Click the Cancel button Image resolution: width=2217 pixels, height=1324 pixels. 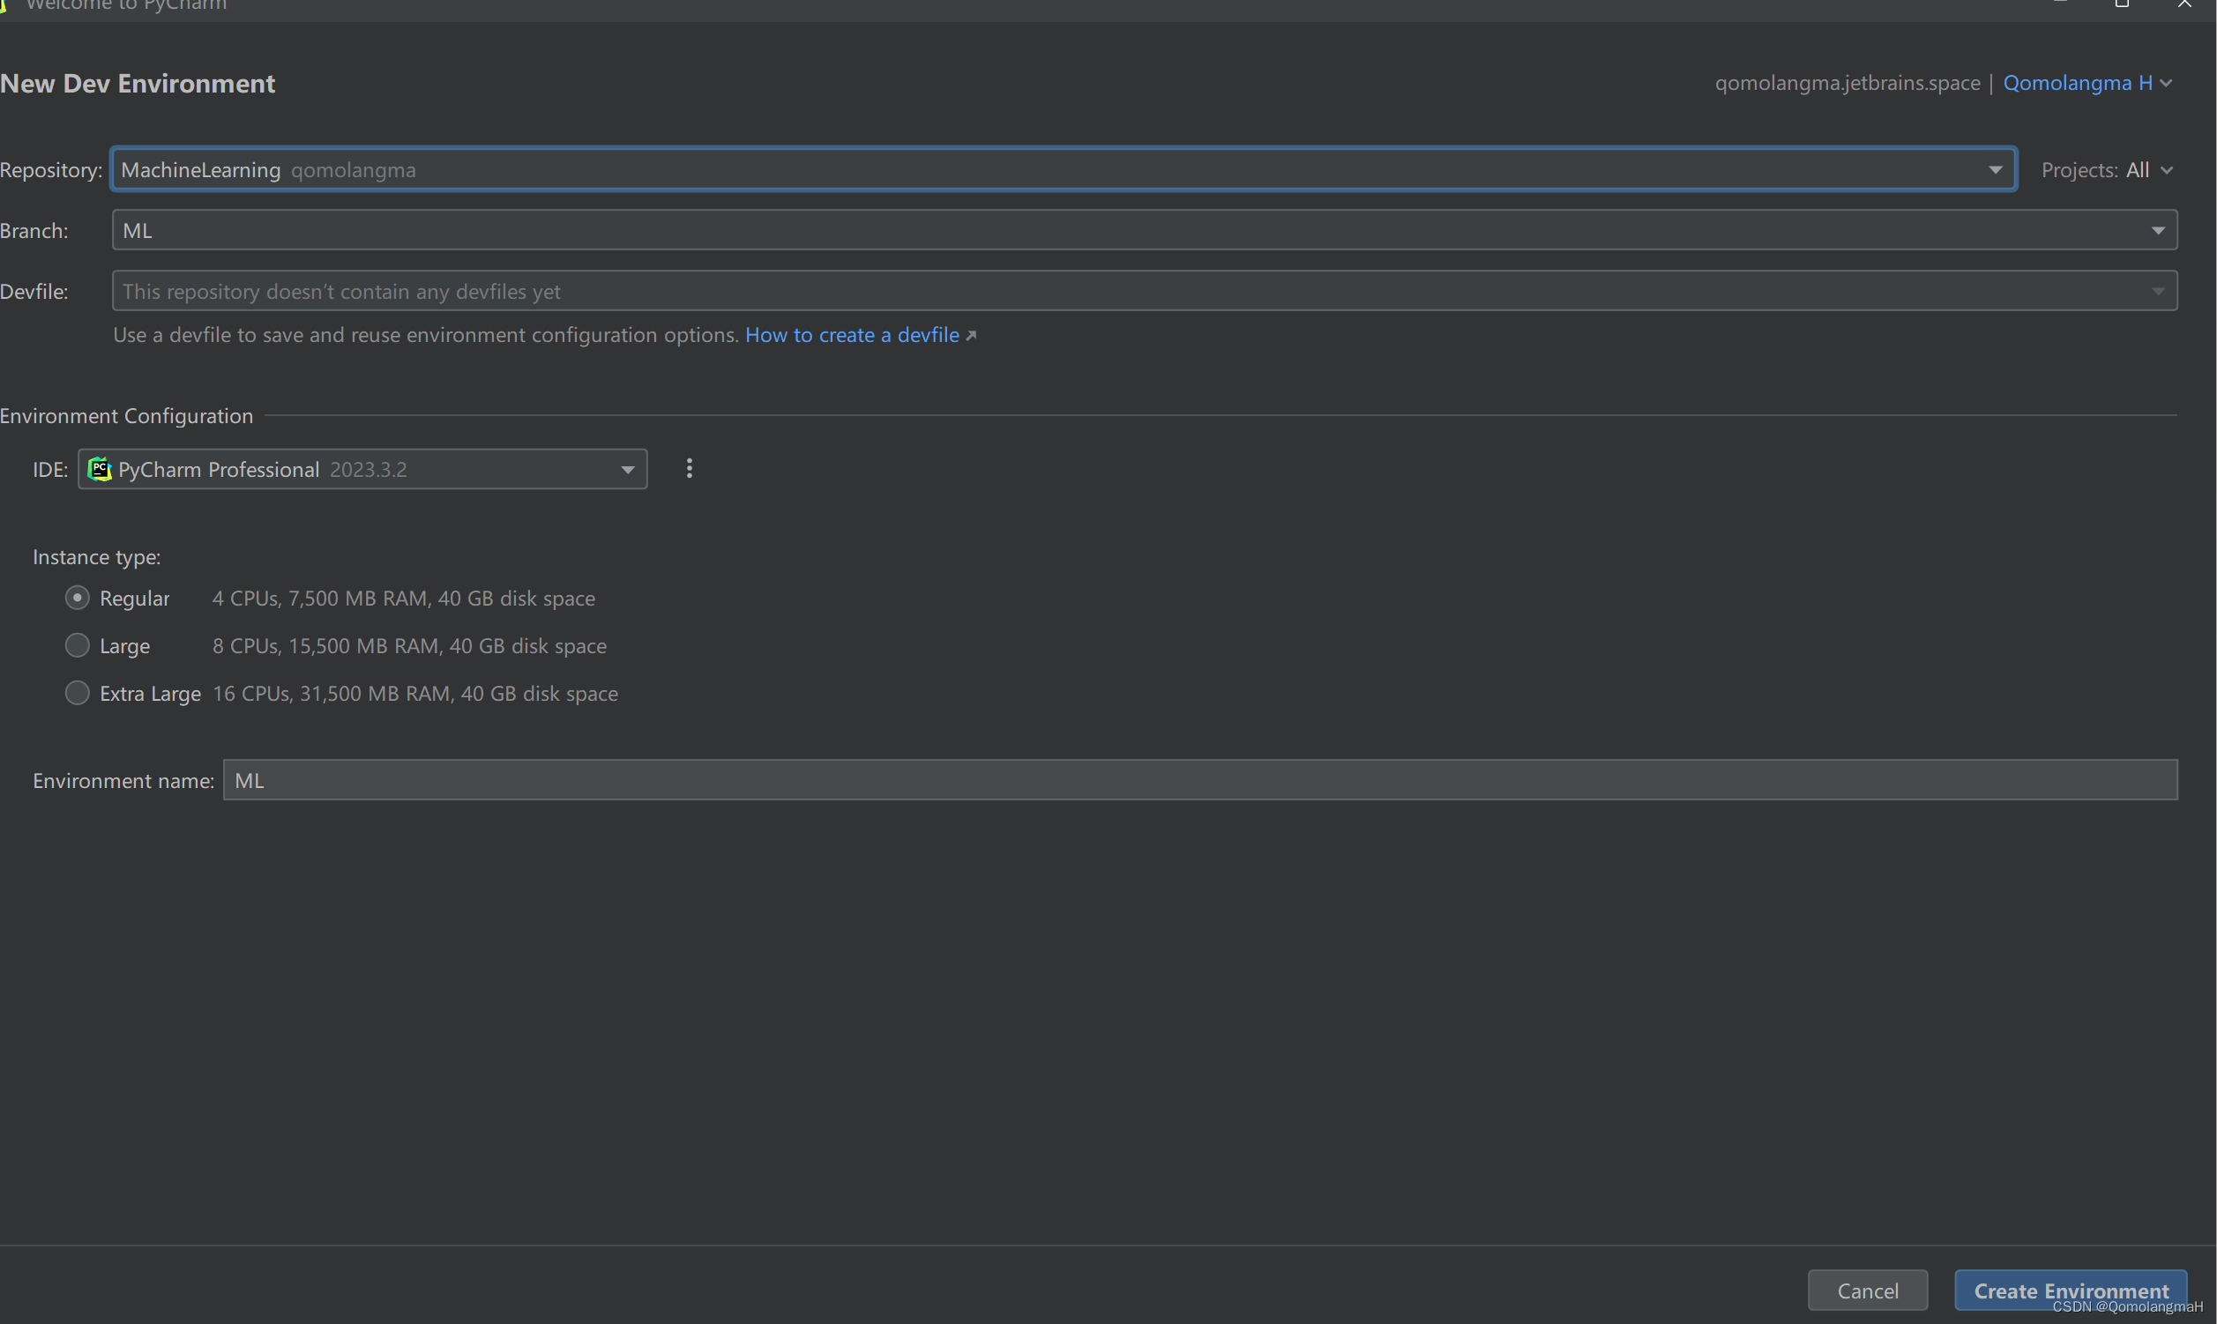click(1867, 1291)
